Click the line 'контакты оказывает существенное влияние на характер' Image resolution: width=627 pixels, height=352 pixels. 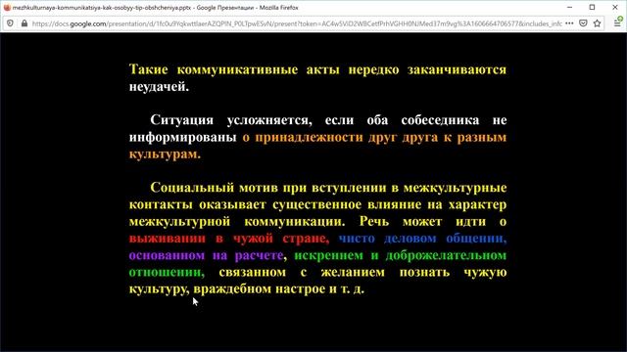tap(317, 204)
